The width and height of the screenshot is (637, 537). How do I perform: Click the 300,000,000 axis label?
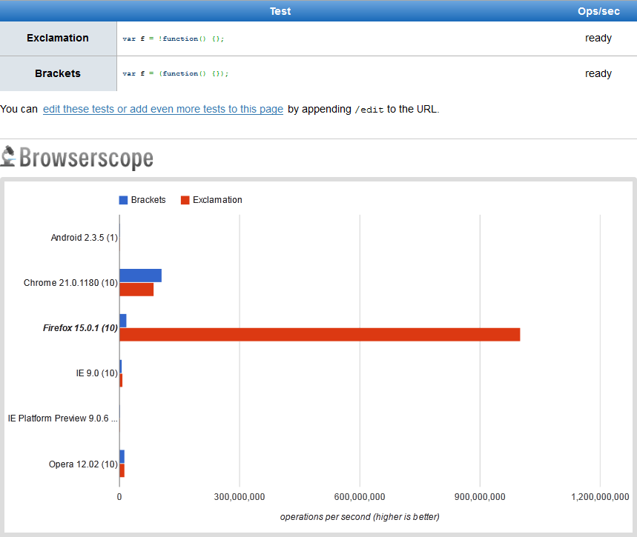[x=240, y=497]
